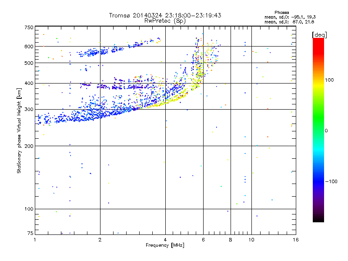
Task: Click the y-axis tick label '750'
Action: 29,27
